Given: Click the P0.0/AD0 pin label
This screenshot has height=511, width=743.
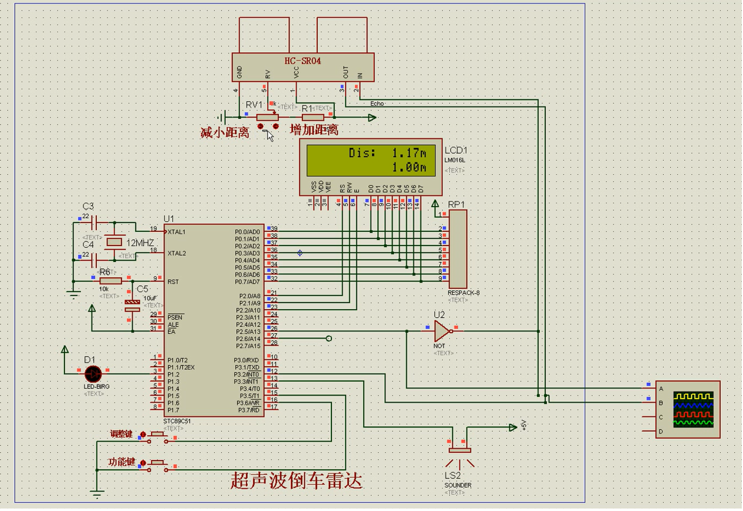Looking at the screenshot, I should pyautogui.click(x=248, y=232).
